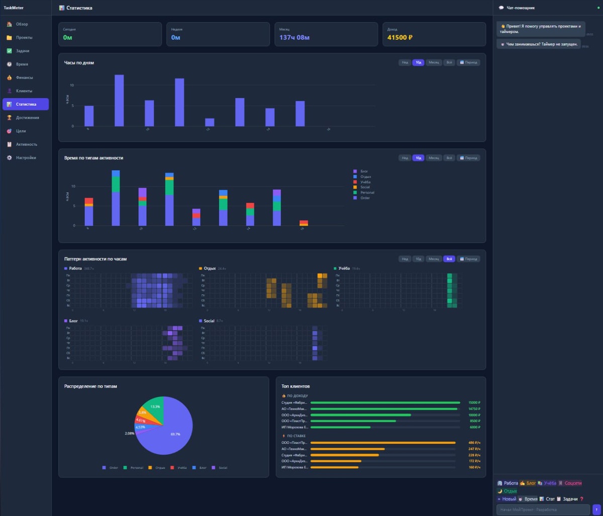Open Период picker in Часы по дням
This screenshot has height=516, width=603.
pos(468,62)
